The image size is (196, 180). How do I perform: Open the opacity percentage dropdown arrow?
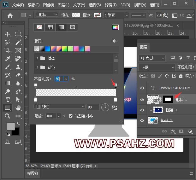(66, 79)
